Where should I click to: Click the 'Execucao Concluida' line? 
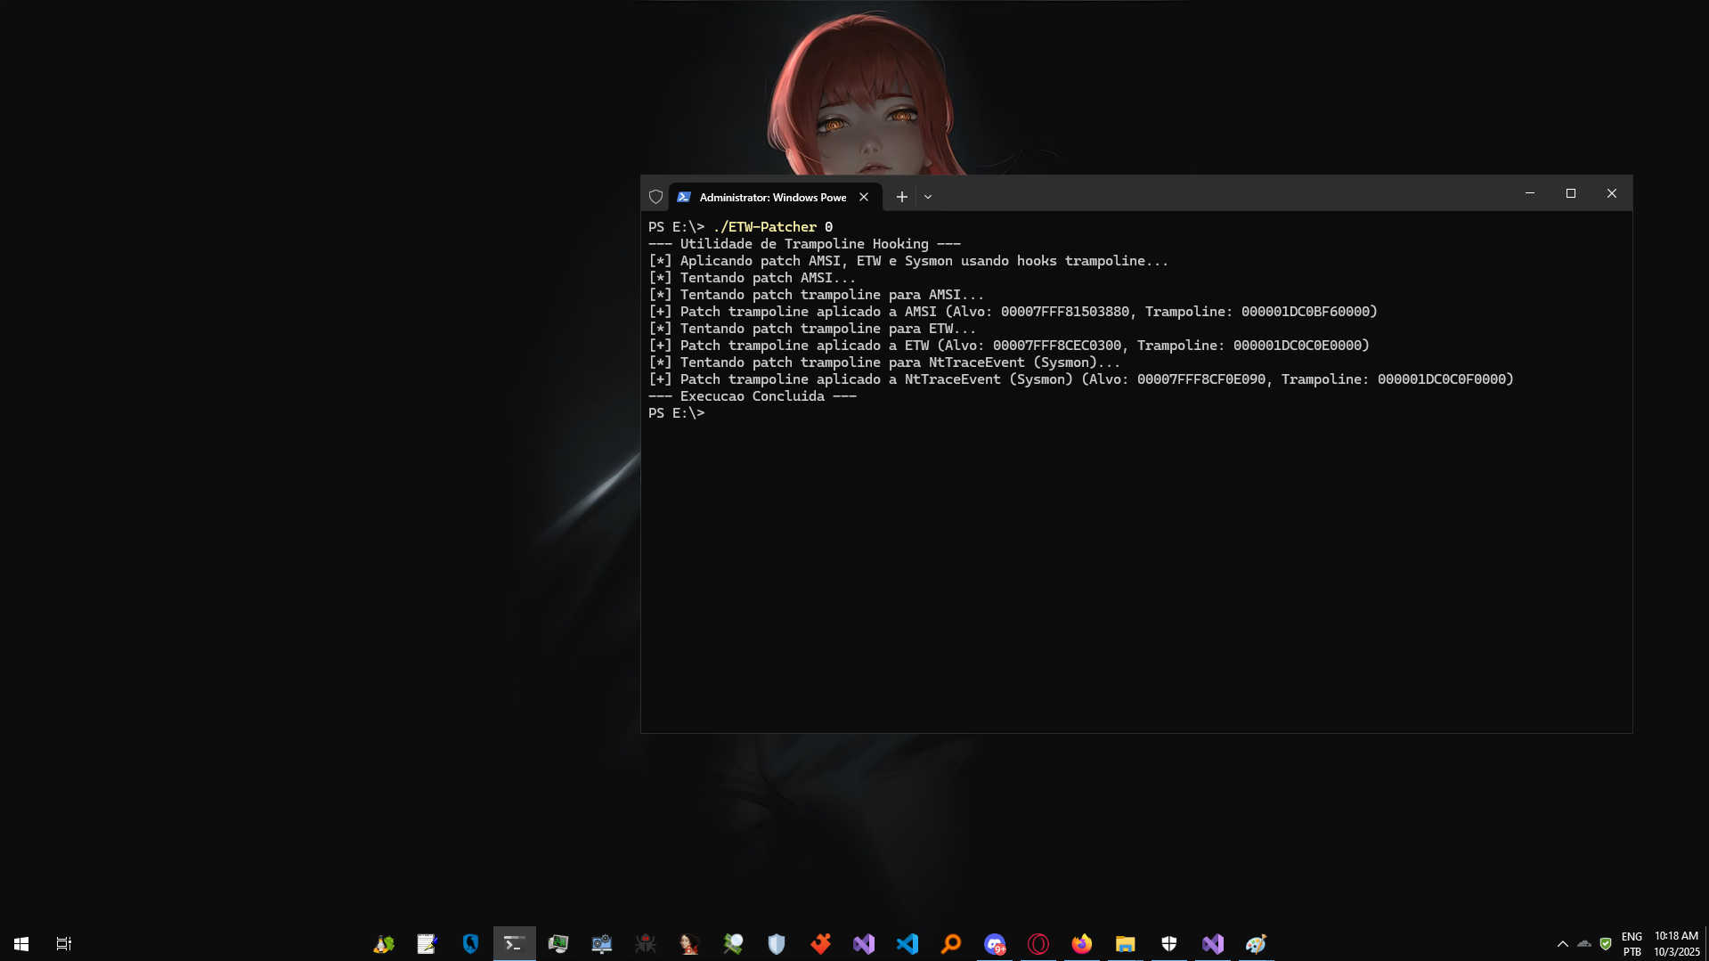753,396
